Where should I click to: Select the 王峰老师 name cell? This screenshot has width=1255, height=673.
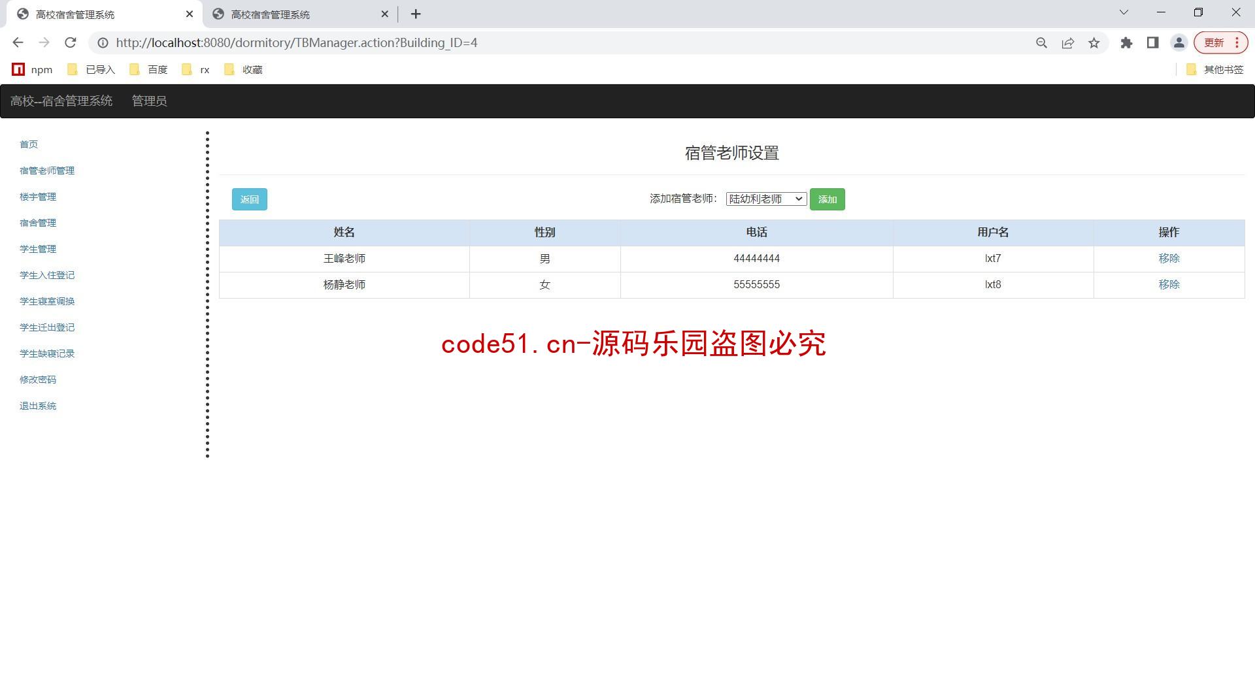(x=344, y=259)
